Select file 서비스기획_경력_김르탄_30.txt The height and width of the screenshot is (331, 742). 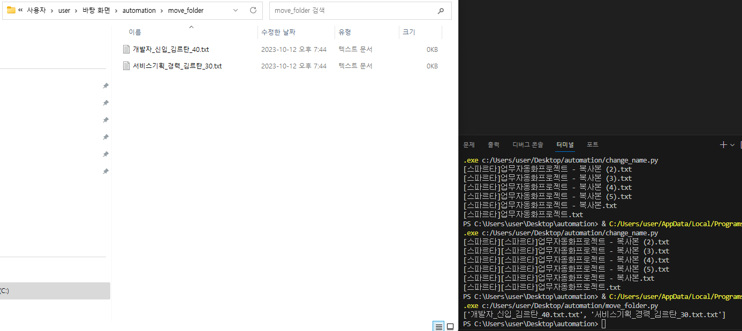[177, 66]
